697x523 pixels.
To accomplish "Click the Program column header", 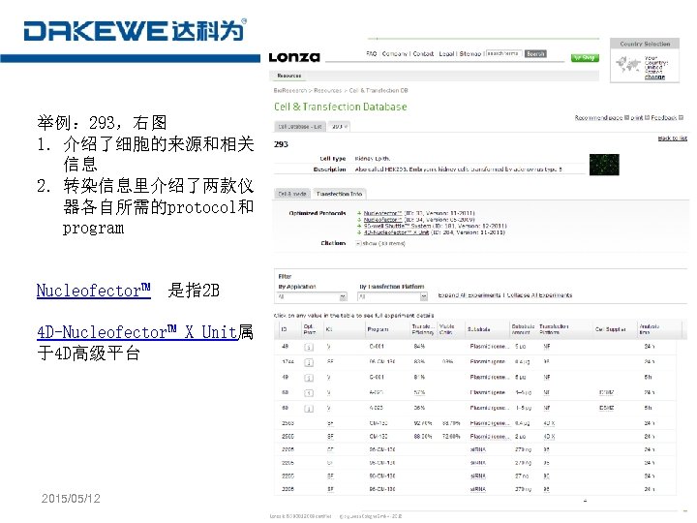I will [378, 329].
